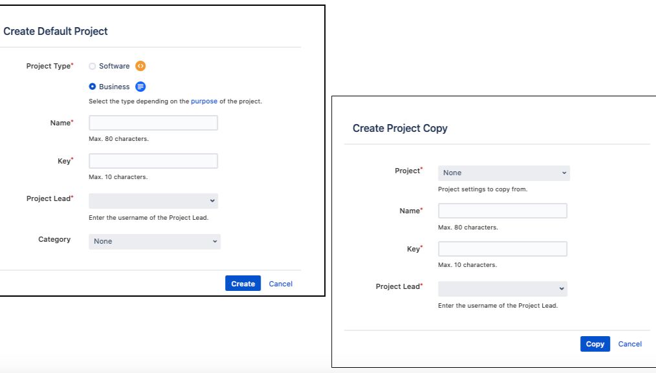
Task: Click the Name field in Create Project Copy
Action: coord(503,211)
